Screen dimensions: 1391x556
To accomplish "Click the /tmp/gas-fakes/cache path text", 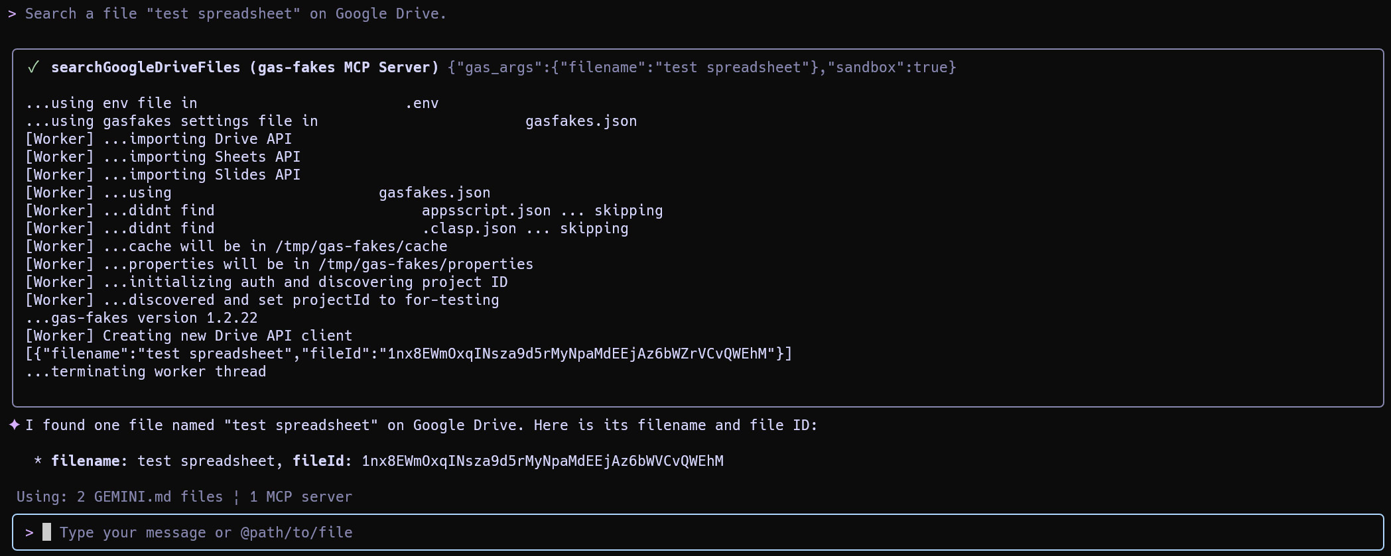I will pyautogui.click(x=362, y=247).
